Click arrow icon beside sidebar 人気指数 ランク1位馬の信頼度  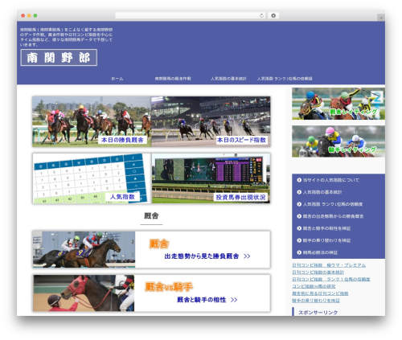pyautogui.click(x=299, y=204)
